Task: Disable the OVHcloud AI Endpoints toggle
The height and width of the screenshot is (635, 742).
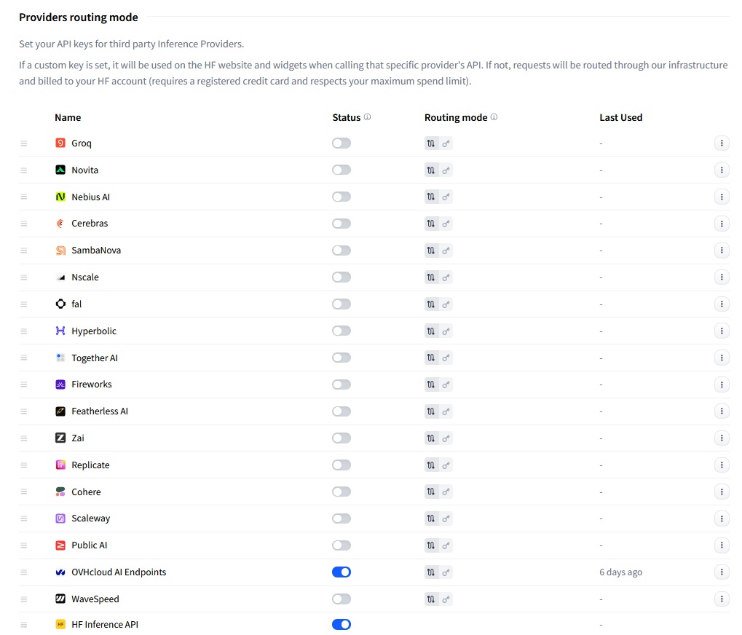Action: [x=341, y=572]
